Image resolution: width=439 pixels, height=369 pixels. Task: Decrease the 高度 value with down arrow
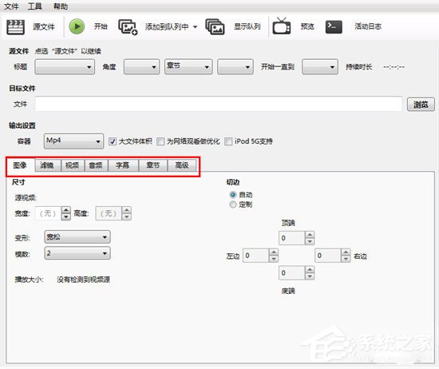[127, 217]
